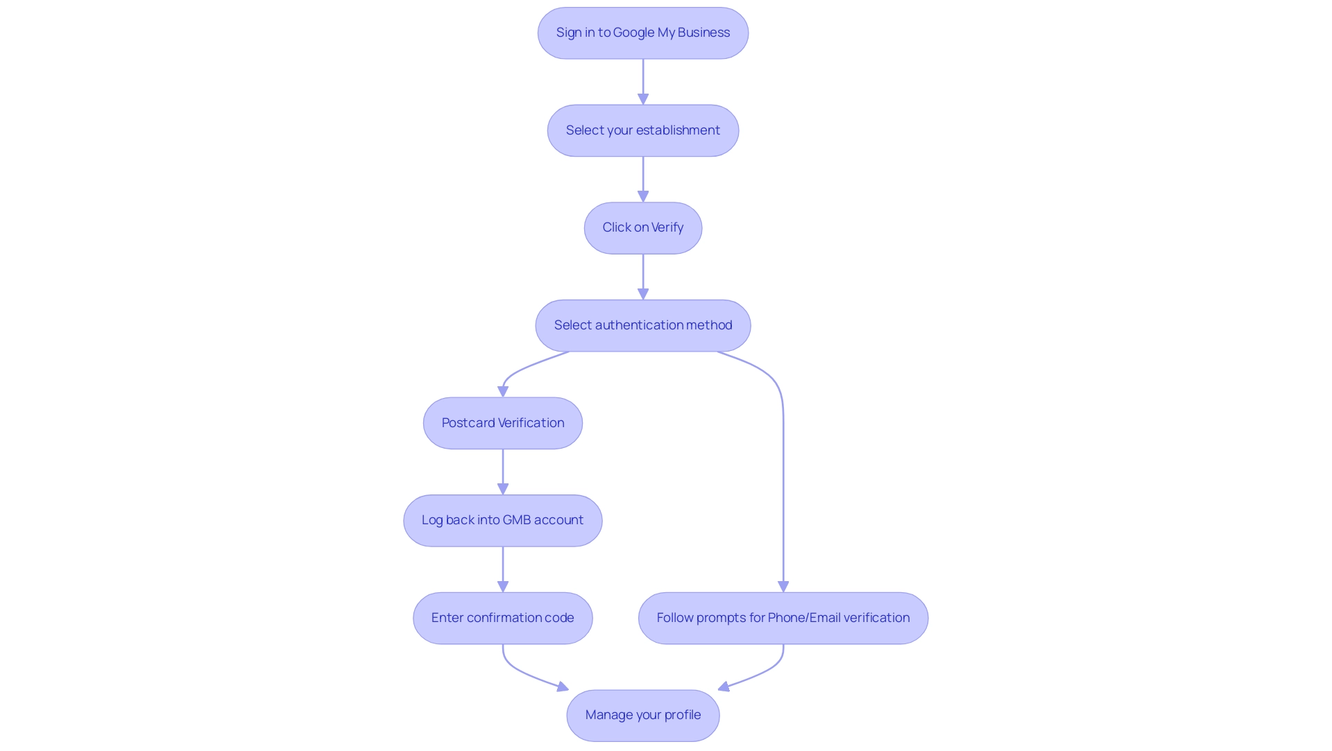Select the Select your establishment step

click(643, 130)
